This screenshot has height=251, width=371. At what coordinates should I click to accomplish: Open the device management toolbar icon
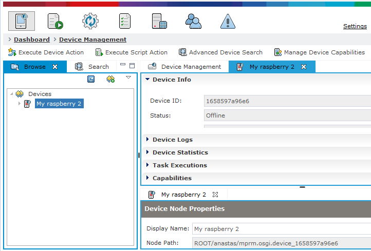coord(22,21)
